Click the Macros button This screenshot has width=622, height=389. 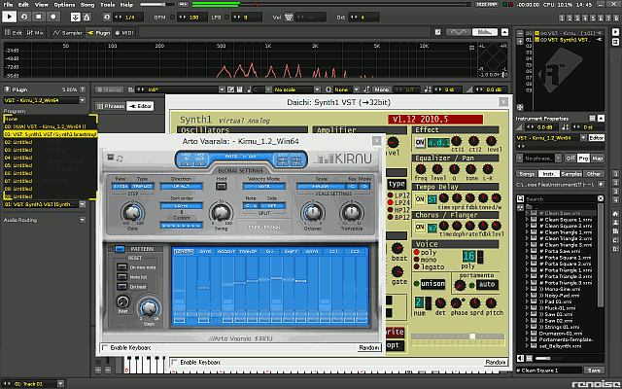click(110, 89)
